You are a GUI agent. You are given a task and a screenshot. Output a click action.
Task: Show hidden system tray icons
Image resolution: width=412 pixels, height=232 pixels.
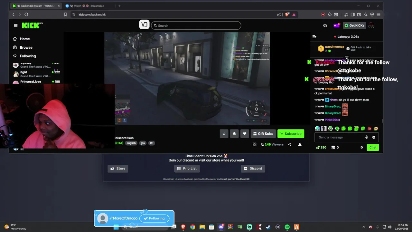364,227
